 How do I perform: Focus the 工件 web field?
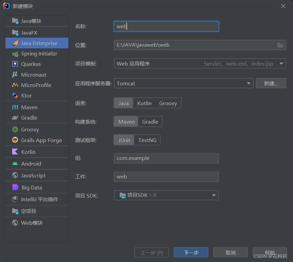[166, 177]
